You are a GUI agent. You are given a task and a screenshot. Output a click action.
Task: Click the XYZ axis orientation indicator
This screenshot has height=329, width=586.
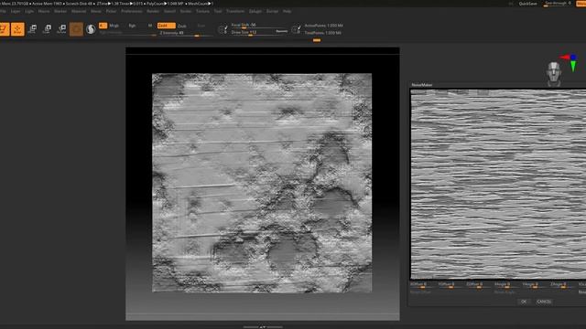click(570, 62)
